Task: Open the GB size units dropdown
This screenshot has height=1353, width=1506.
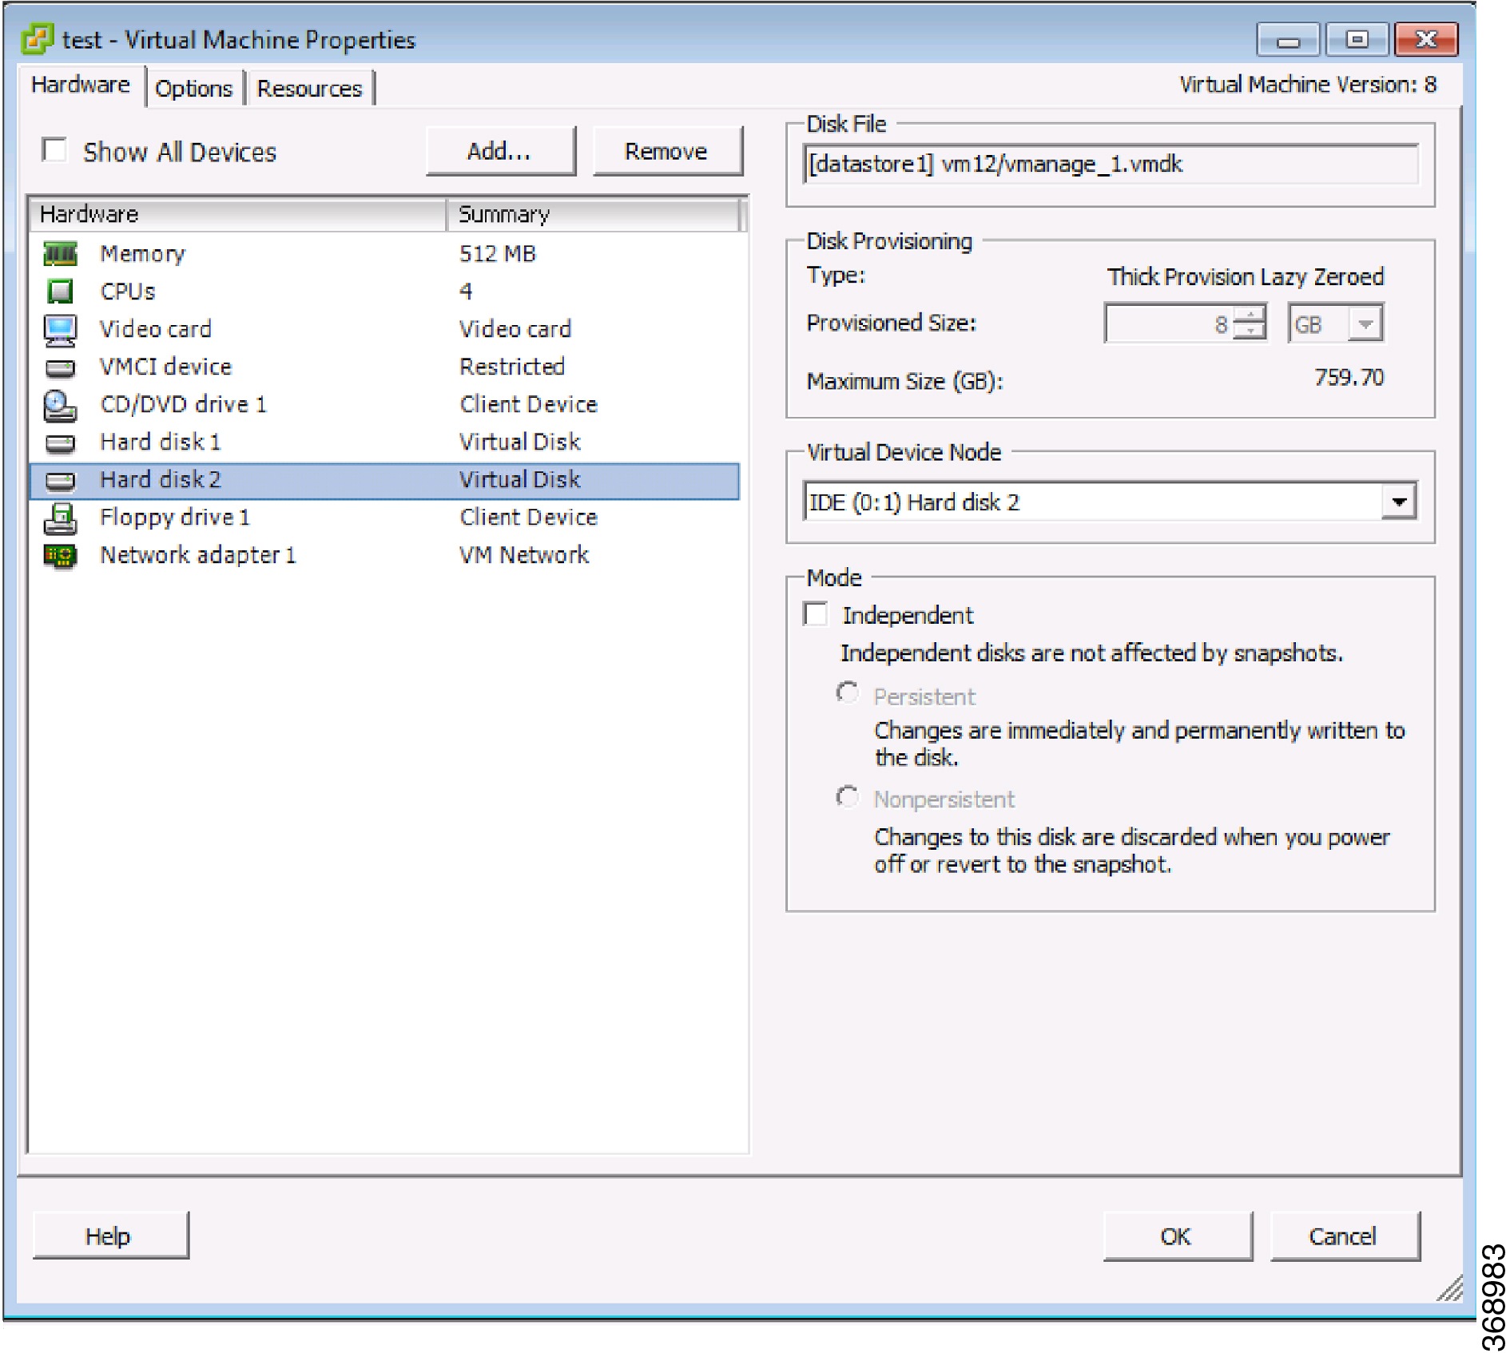Action: (1365, 323)
